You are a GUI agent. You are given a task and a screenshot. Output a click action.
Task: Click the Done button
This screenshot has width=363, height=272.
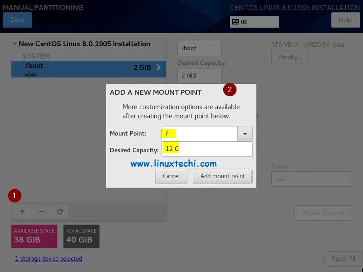click(x=17, y=20)
